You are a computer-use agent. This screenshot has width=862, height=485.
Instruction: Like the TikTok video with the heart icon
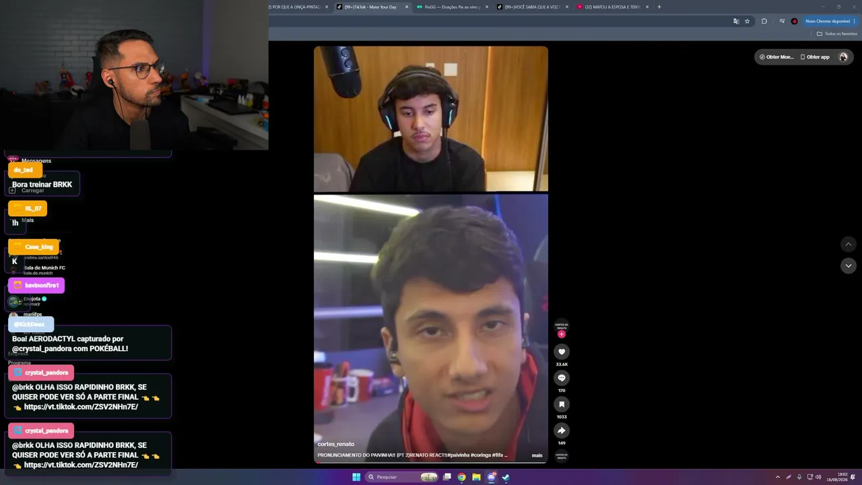562,352
